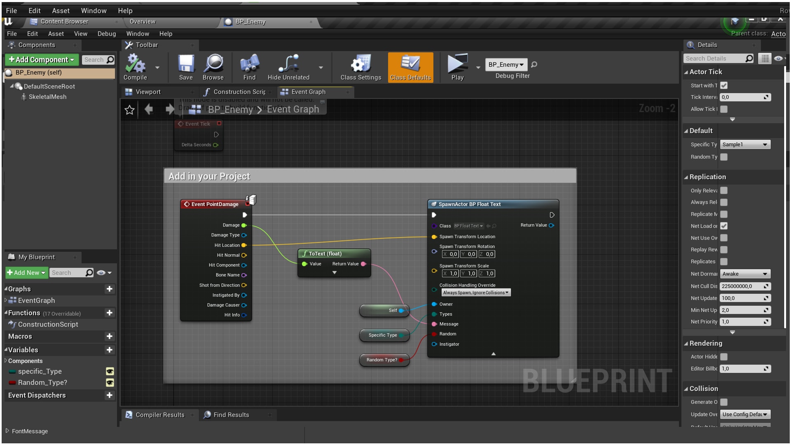Show the Random_Type? variable eye toggle
The width and height of the screenshot is (791, 445).
click(109, 383)
